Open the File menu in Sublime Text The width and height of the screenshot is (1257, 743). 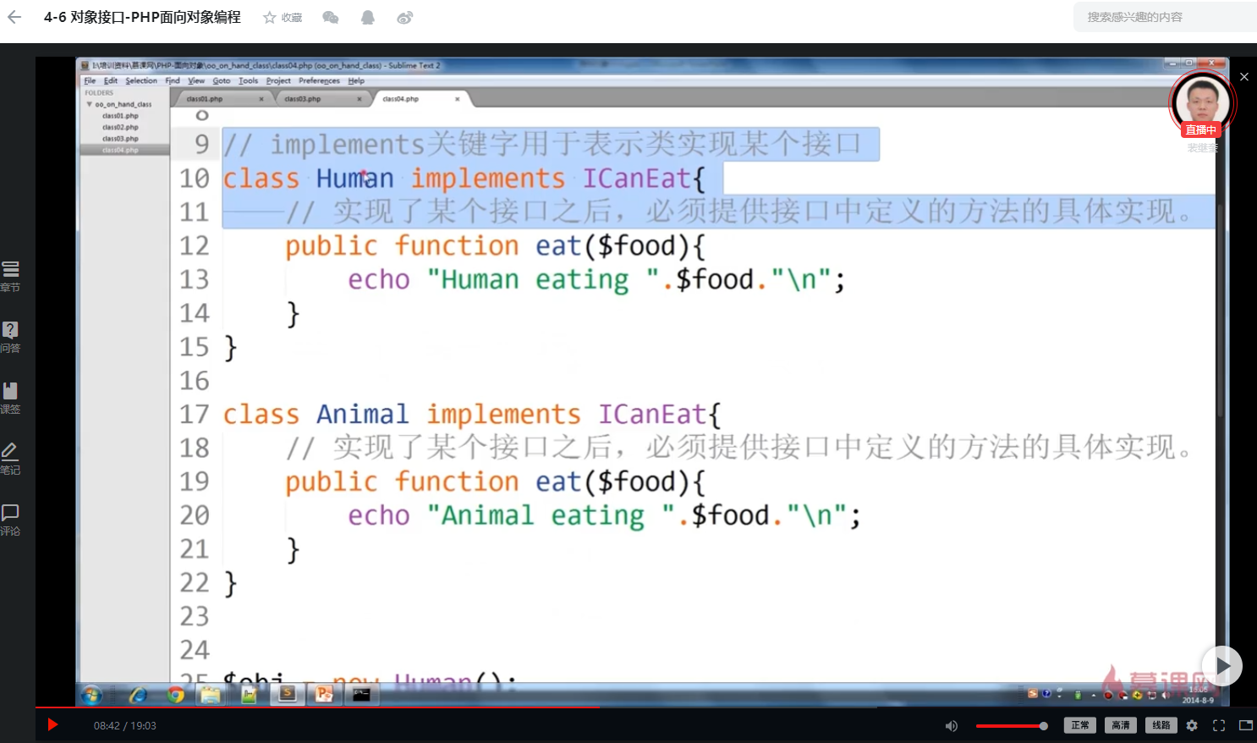(x=91, y=81)
